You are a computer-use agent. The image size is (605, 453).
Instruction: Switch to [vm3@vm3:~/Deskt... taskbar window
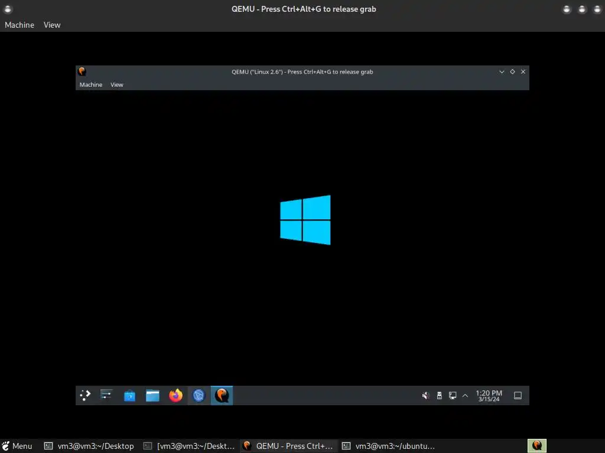pyautogui.click(x=189, y=446)
